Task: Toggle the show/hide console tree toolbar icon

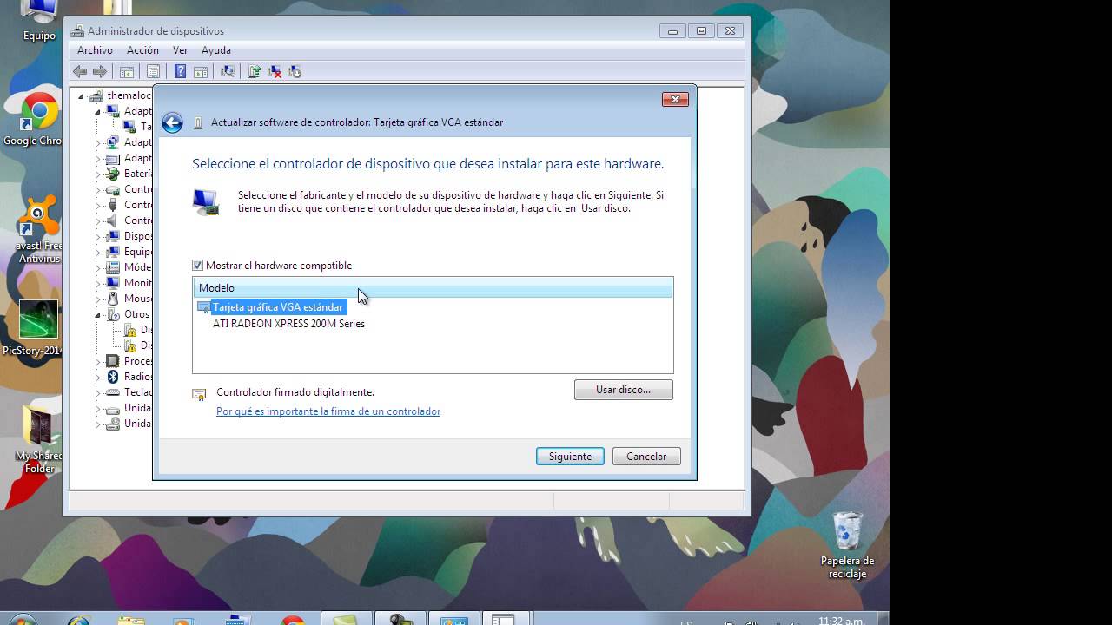Action: click(127, 72)
